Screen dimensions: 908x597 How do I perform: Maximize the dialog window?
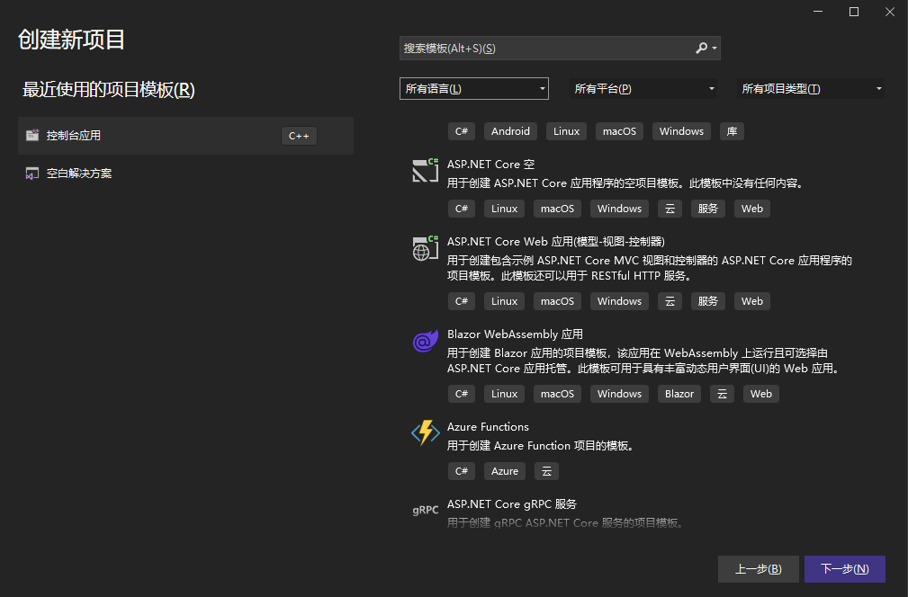point(854,12)
